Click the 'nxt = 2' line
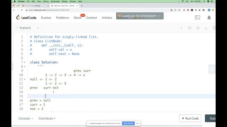Image resolution: width=227 pixels, height=127 pixels. pos(37,109)
